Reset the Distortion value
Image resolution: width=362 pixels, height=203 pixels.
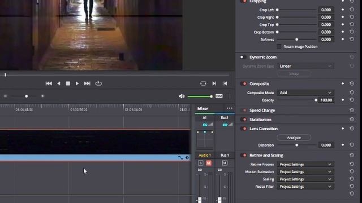pyautogui.click(x=352, y=145)
